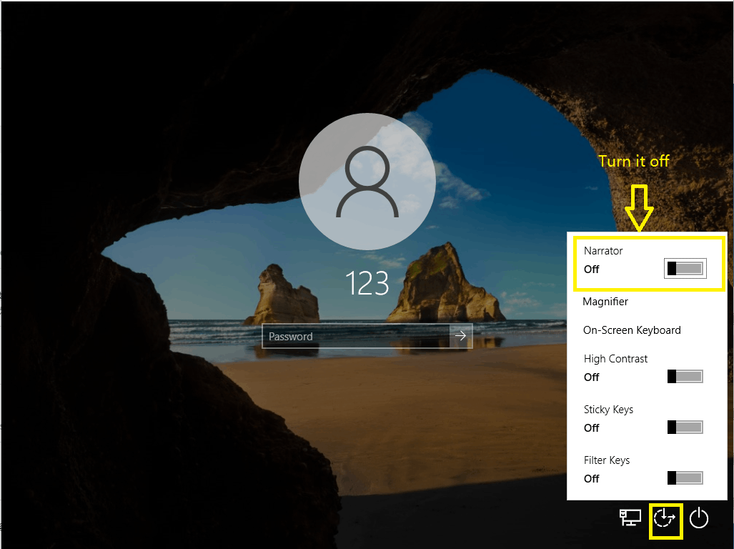This screenshot has height=549, width=734.
Task: Click the username 123 text
Action: pyautogui.click(x=367, y=283)
